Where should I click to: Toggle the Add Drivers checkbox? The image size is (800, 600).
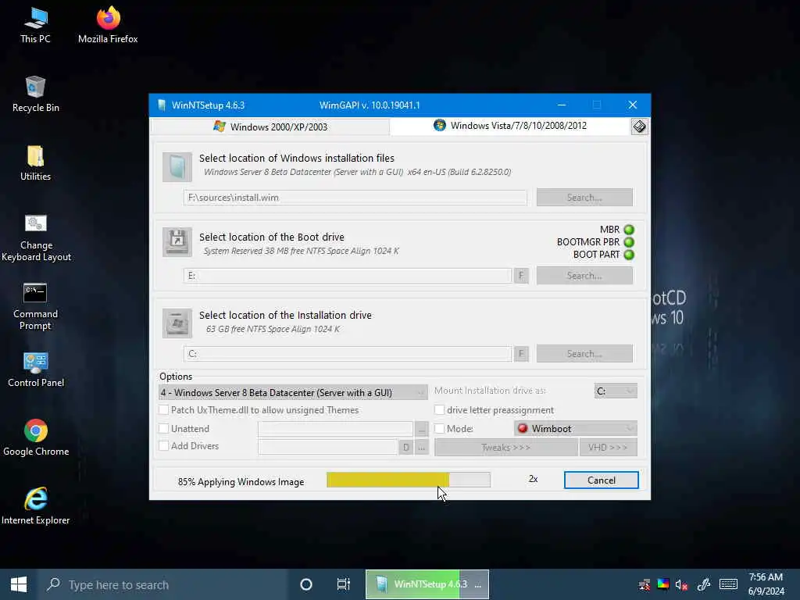(164, 446)
